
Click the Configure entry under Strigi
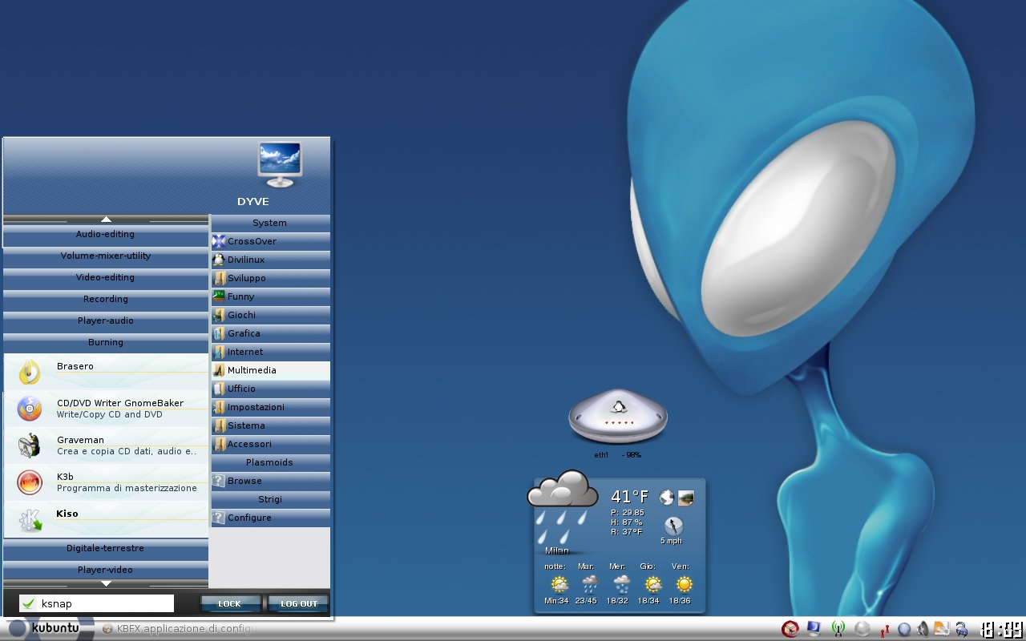[270, 518]
